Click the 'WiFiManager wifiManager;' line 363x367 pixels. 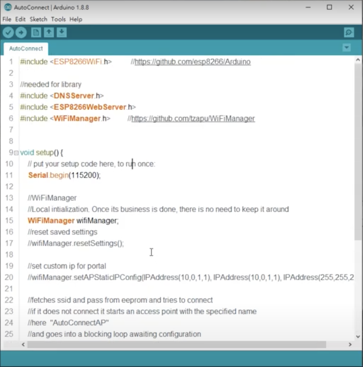(73, 221)
